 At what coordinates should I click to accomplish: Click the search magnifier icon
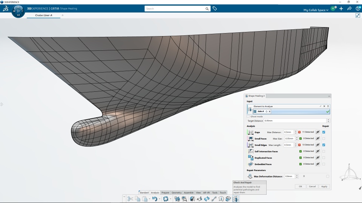point(207,9)
